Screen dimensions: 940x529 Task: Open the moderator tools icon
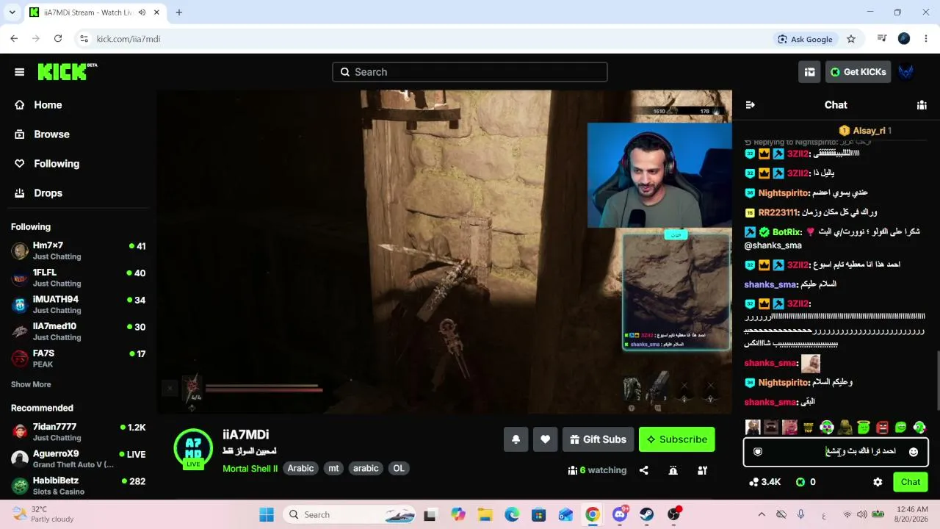(702, 470)
